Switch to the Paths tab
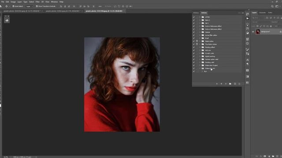 click(270, 13)
